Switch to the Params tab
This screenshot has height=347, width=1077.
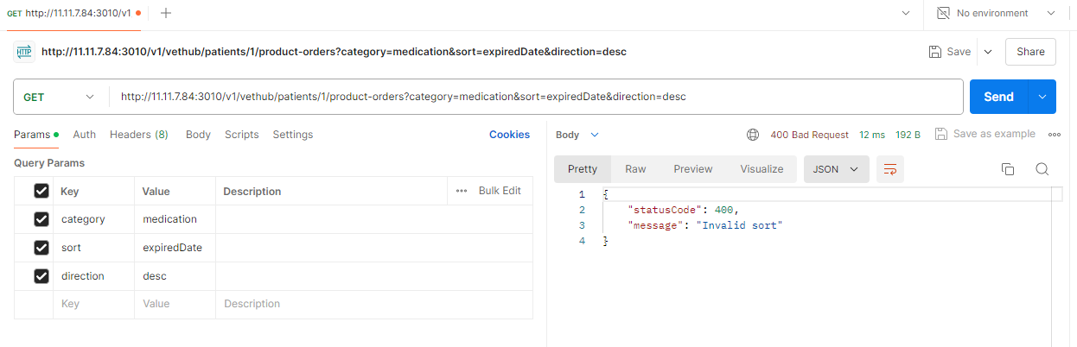tap(37, 135)
